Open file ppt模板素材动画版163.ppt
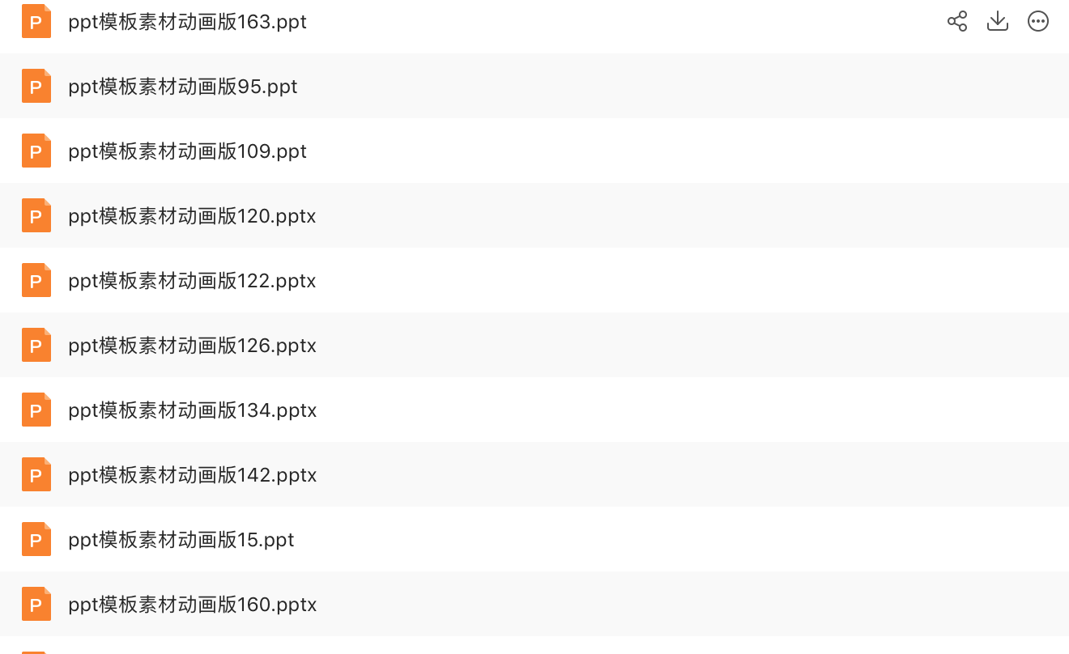Viewport: 1069px width, 654px height. coord(188,22)
